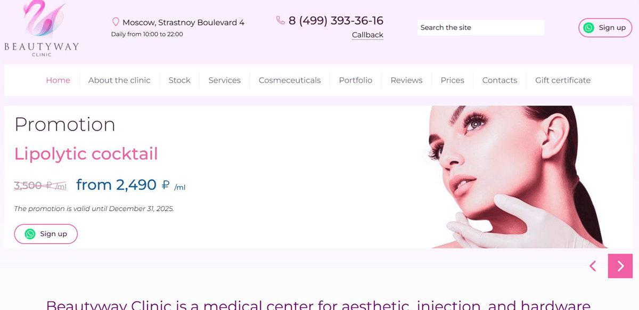Click WhatsApp icon in header Sign up
This screenshot has height=310, width=639.
[588, 28]
